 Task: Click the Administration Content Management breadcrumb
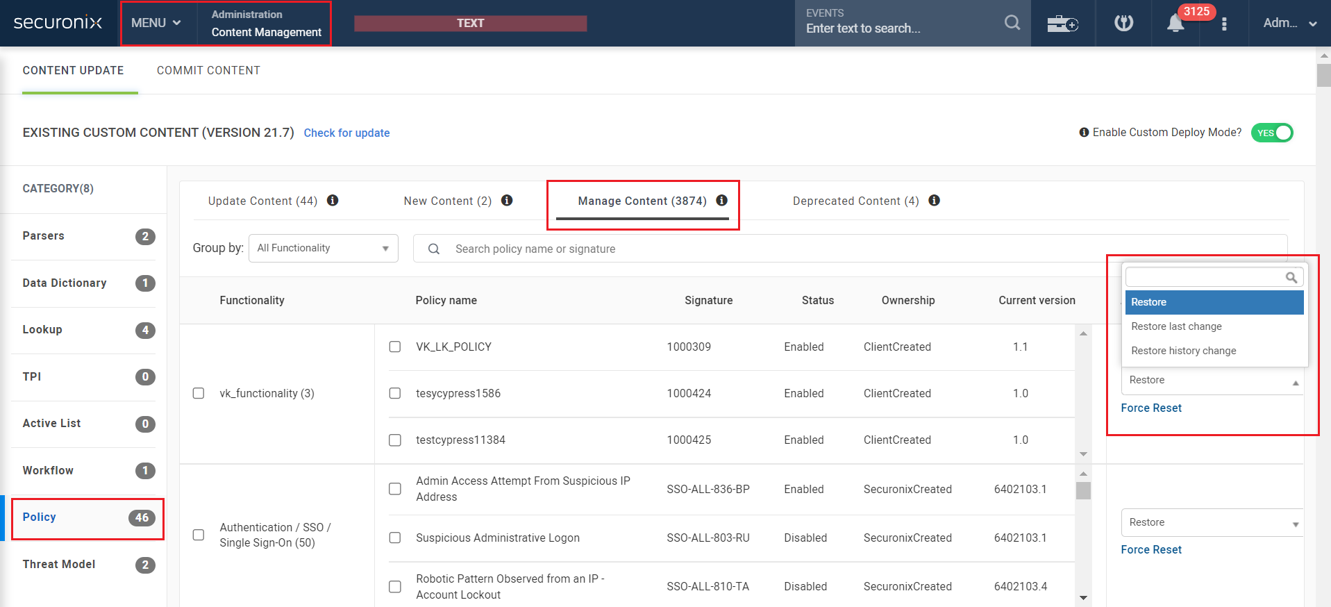266,23
